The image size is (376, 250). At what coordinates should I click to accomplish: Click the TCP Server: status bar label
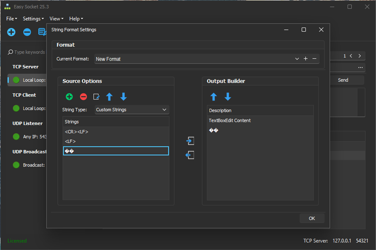tap(316, 241)
